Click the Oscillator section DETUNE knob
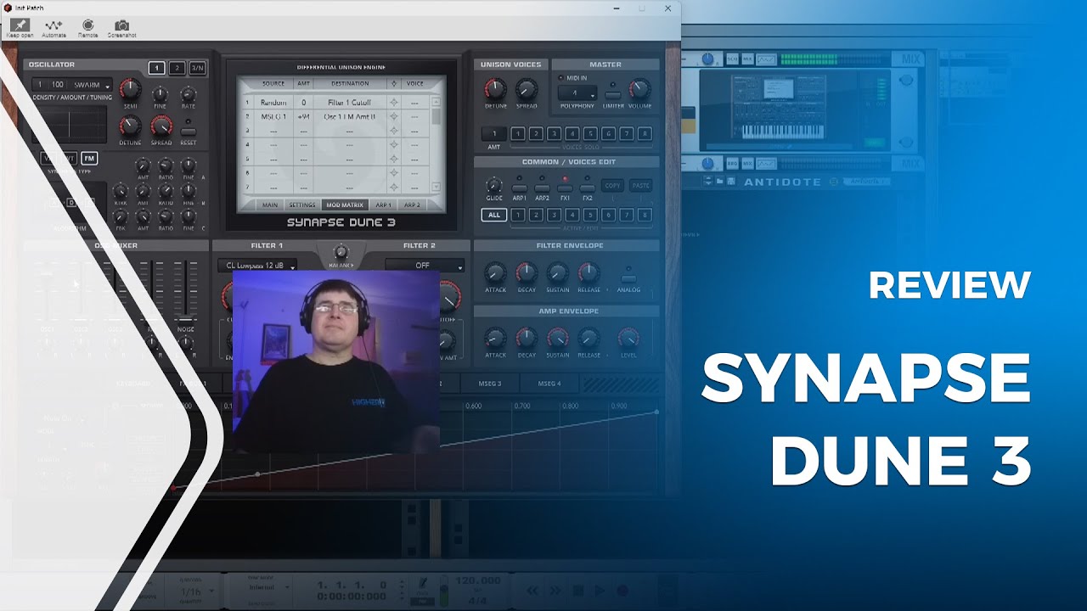 [x=130, y=126]
